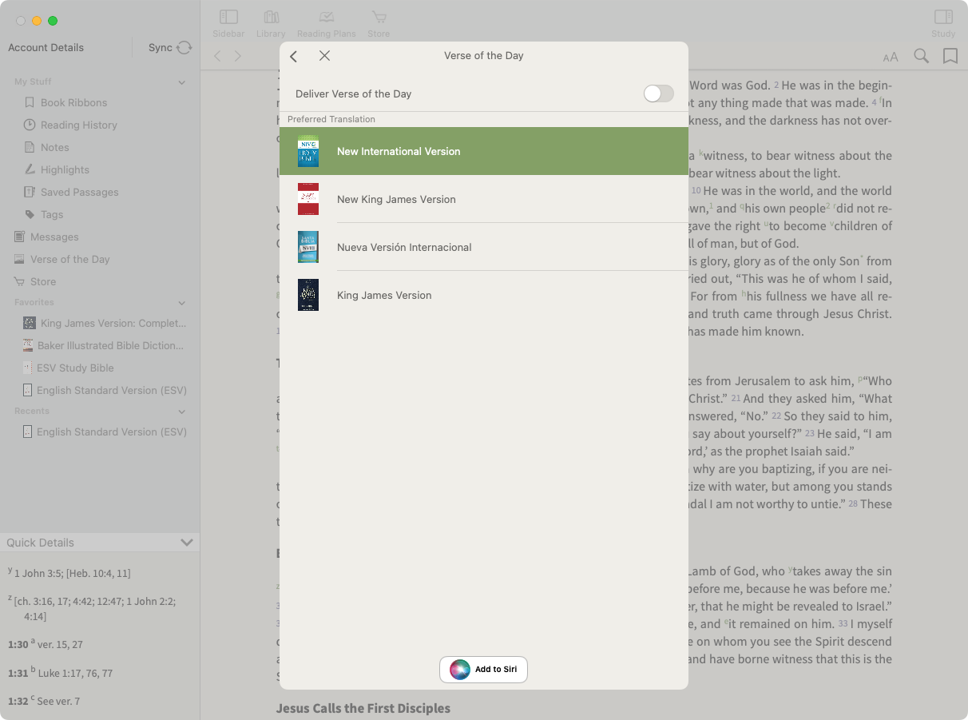Collapse the Recents section

point(182,412)
